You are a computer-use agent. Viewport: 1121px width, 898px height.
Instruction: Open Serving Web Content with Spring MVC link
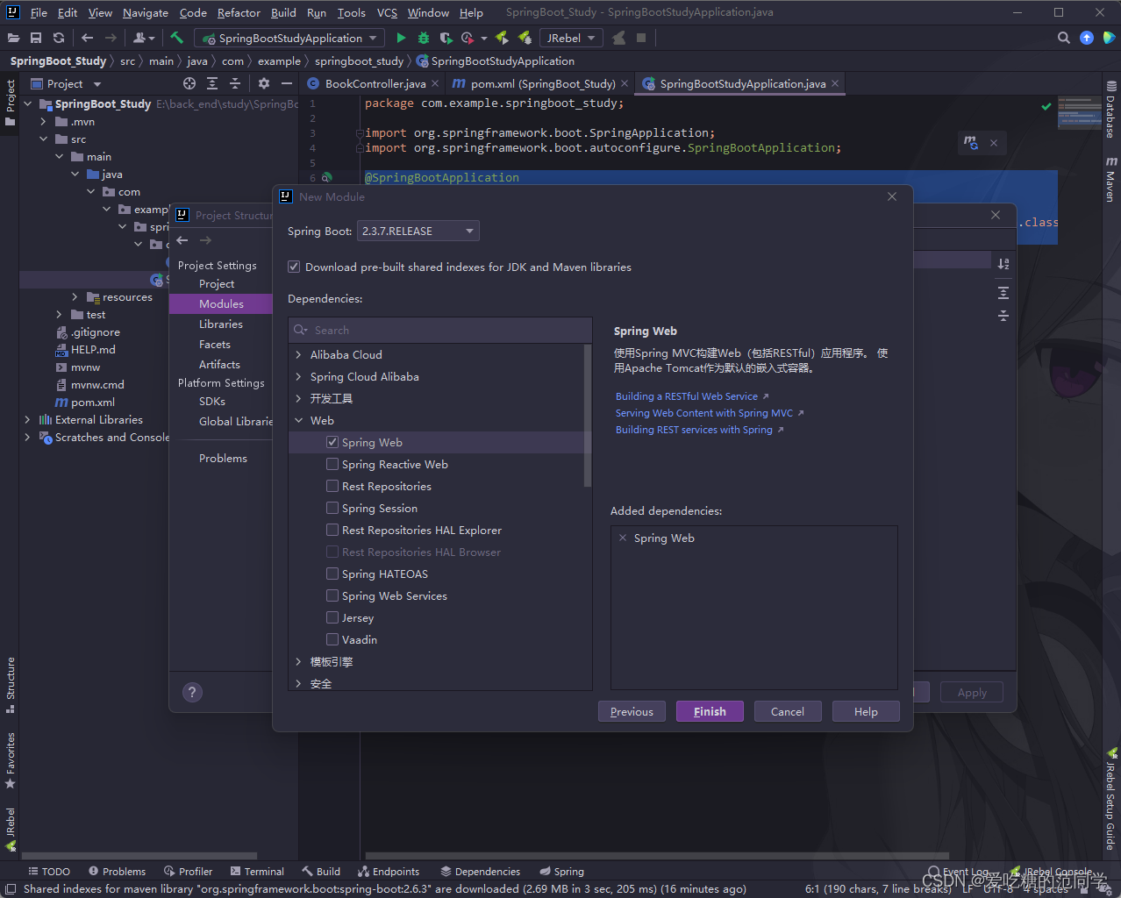click(x=704, y=413)
